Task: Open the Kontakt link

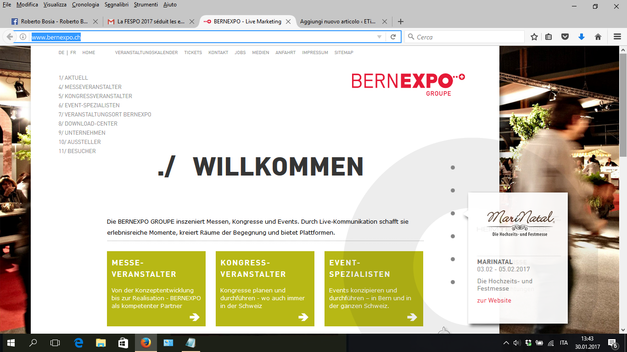Action: [x=218, y=53]
